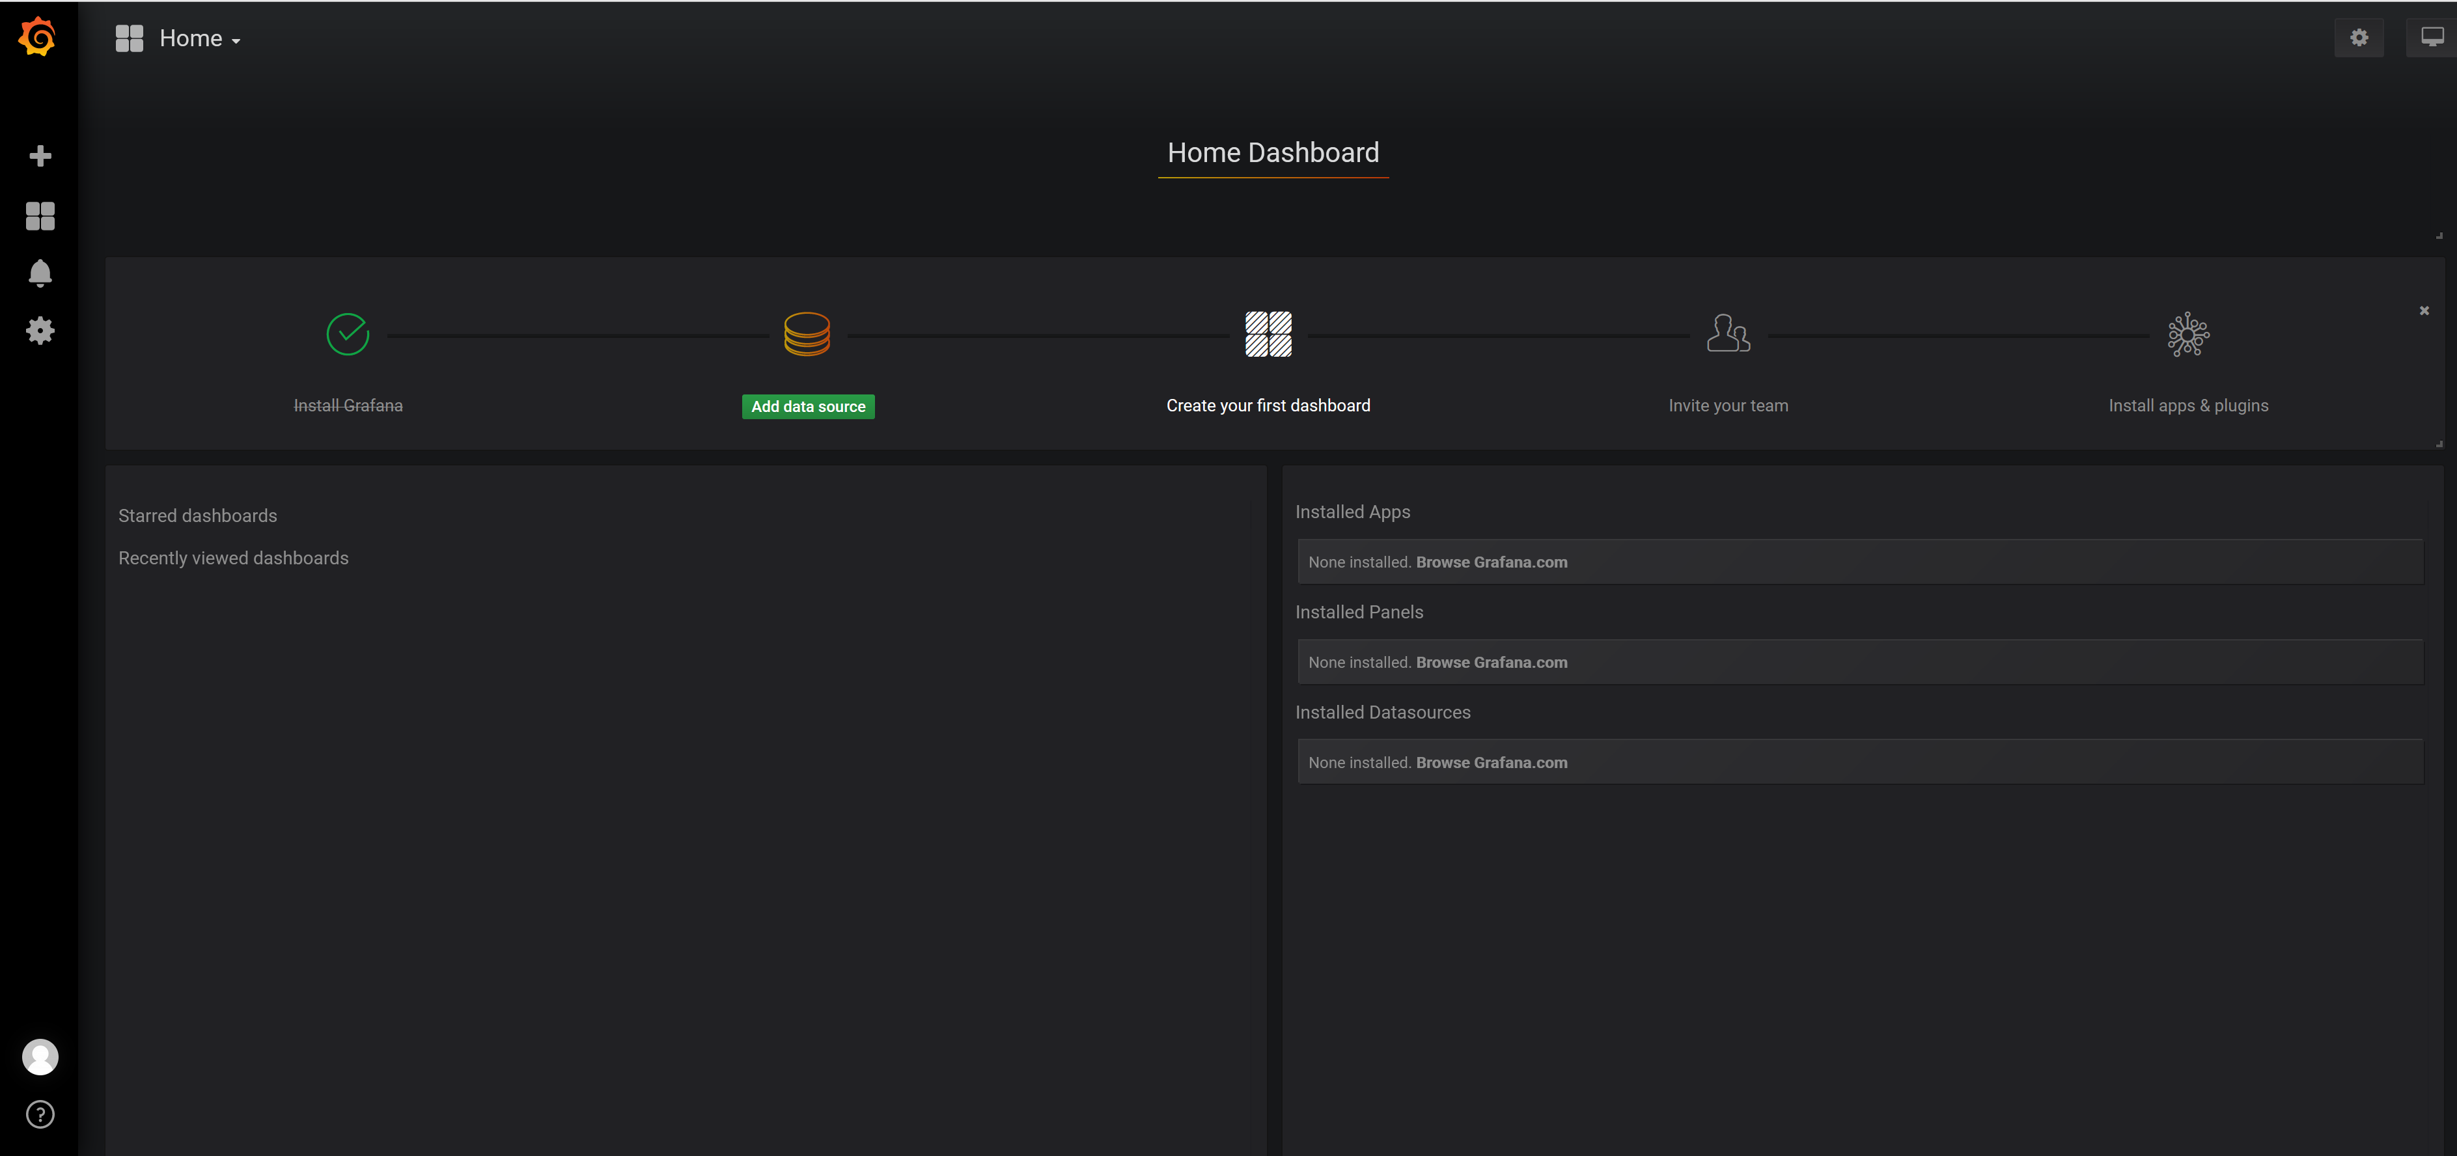Click the Invite your team users icon
Screen dimensions: 2457x1156
tap(1727, 334)
